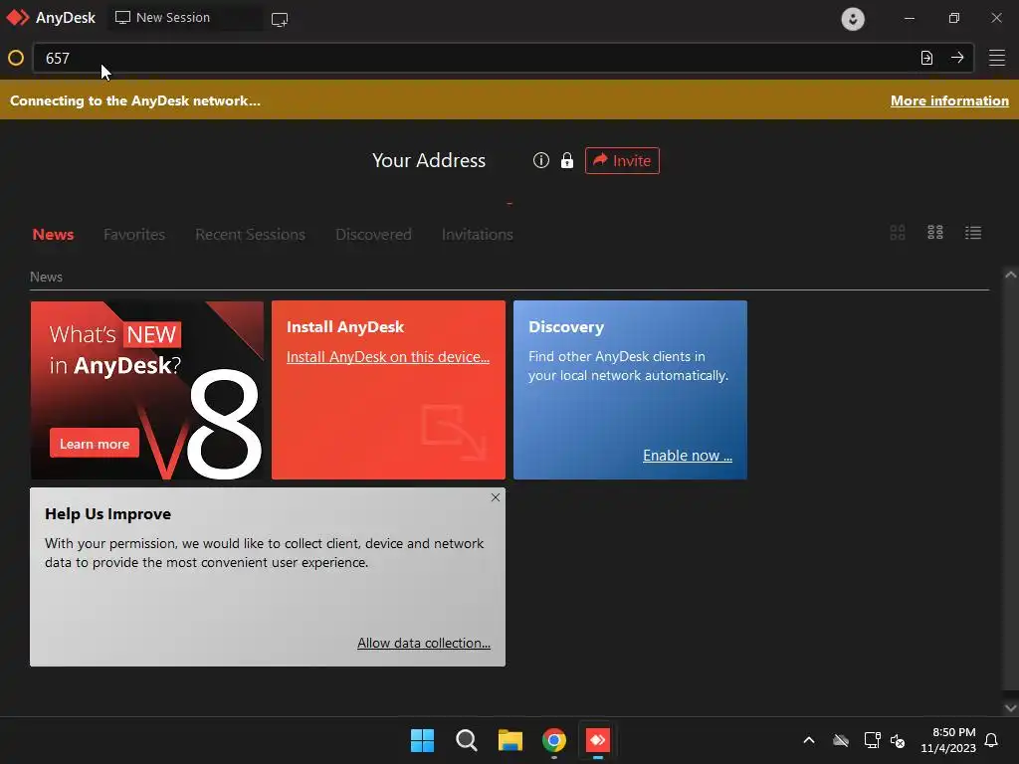Click the connection status circle indicator
This screenshot has height=764, width=1019.
[x=16, y=58]
